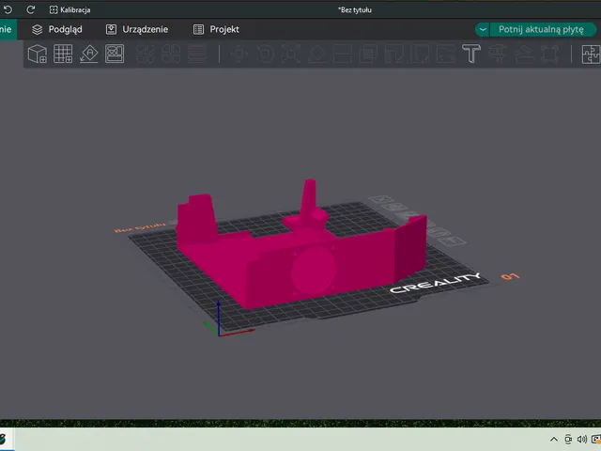This screenshot has height=451, width=601.
Task: Click the greyed Variable layer height icon
Action: pos(197,54)
